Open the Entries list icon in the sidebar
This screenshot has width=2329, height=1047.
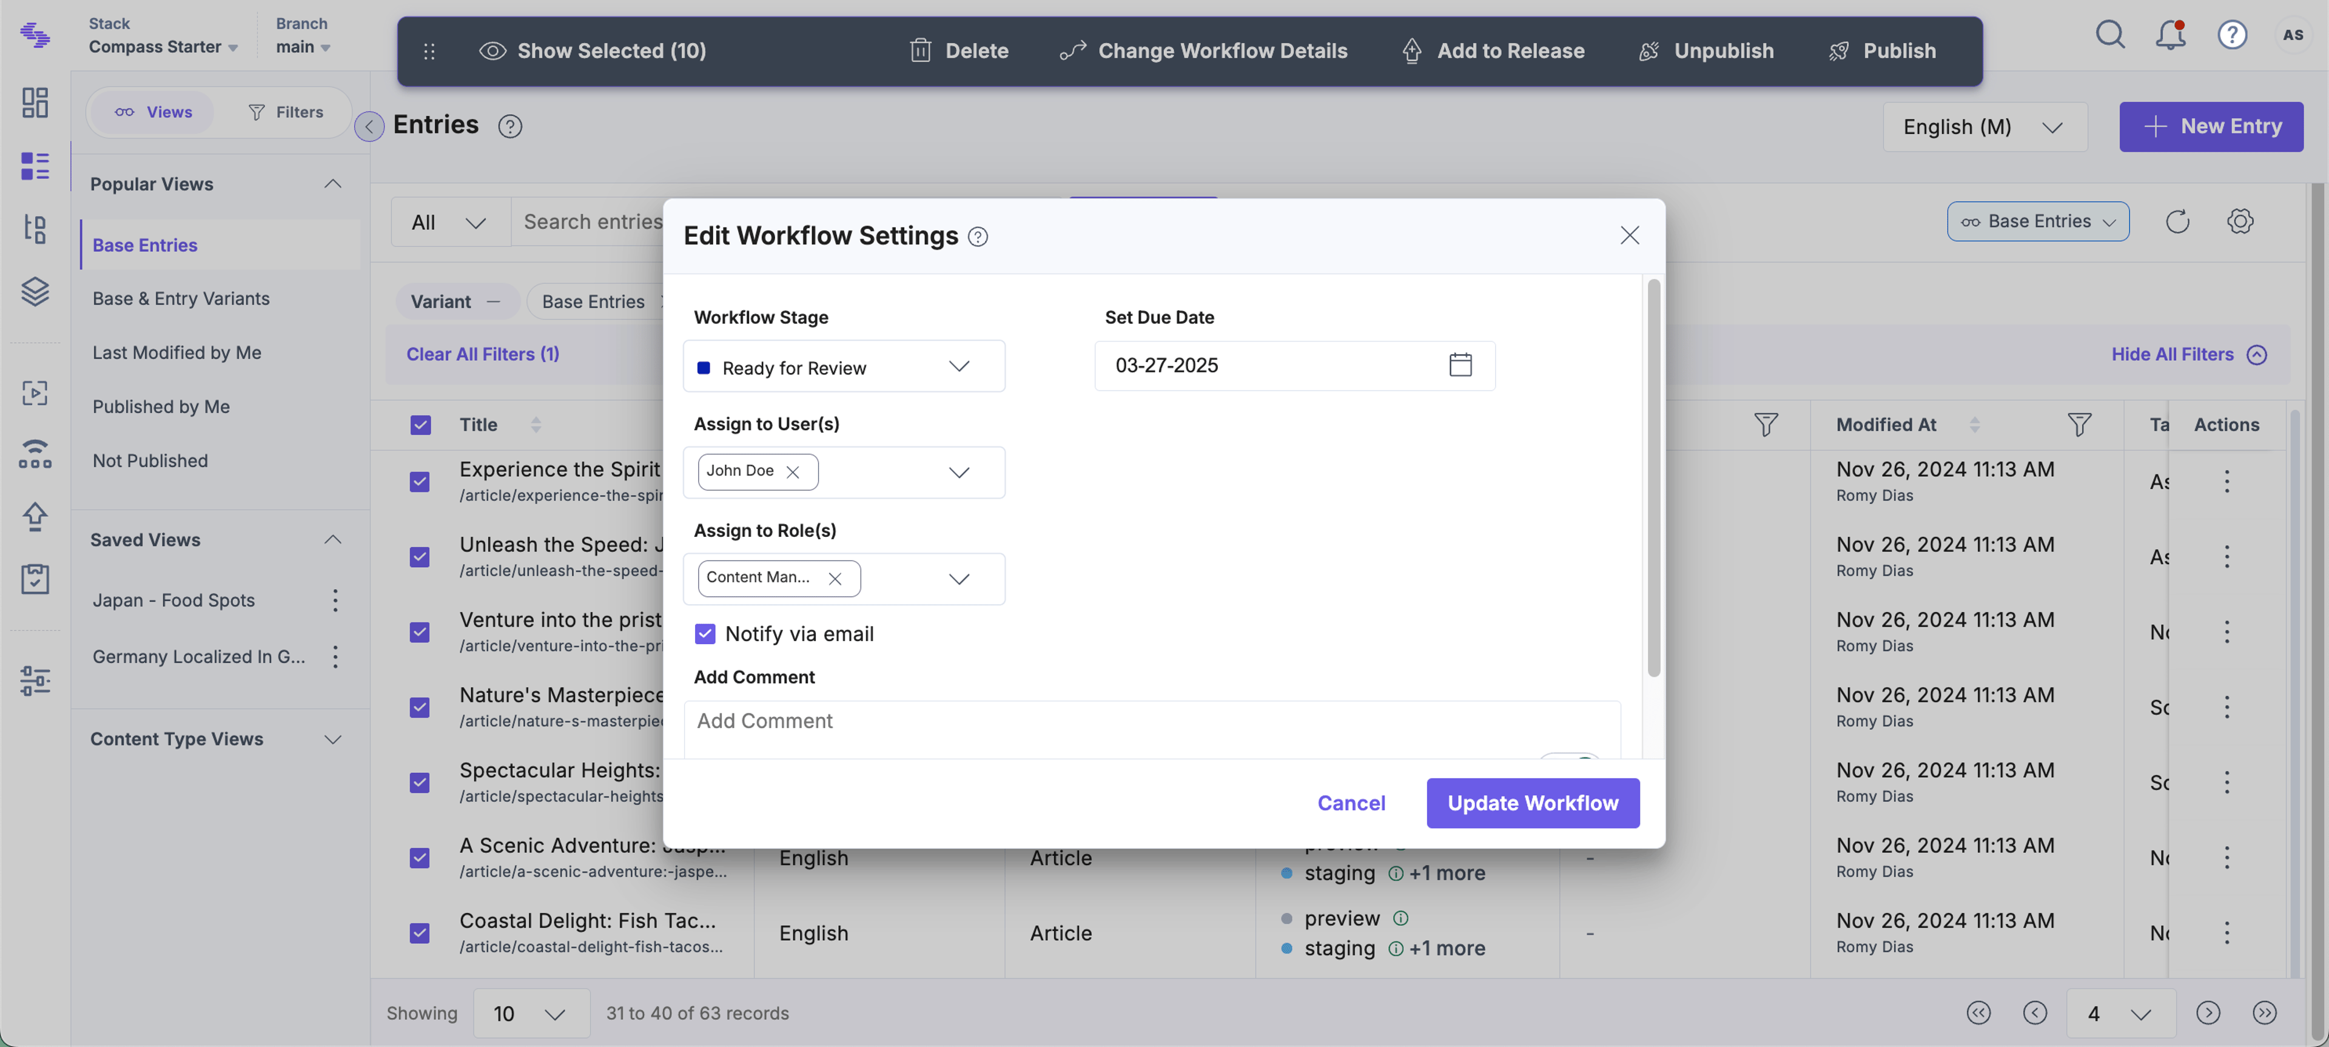[35, 166]
